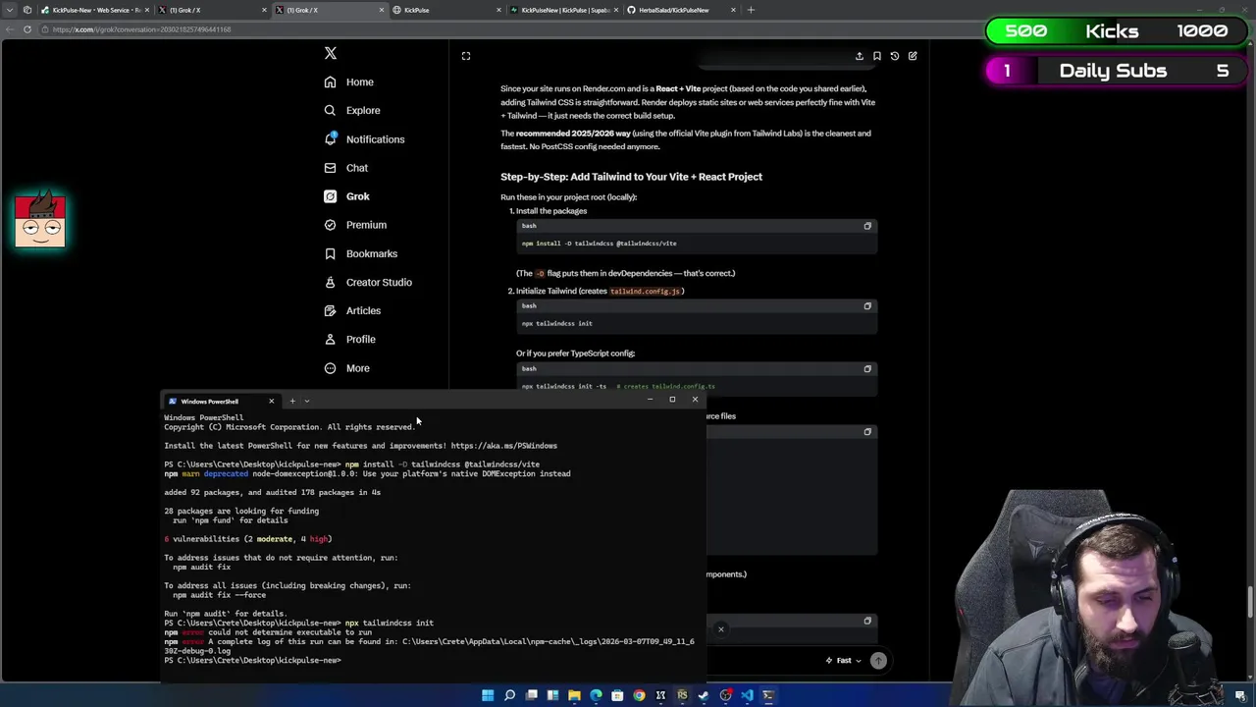Switch to the KickPulse-New Web Service tab
The width and height of the screenshot is (1256, 707).
(x=93, y=10)
